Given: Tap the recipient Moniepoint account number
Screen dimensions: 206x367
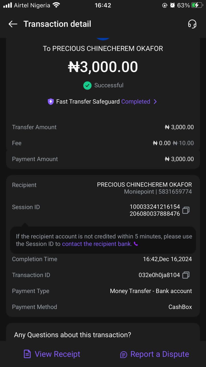Looking at the screenshot, I should pos(175,192).
